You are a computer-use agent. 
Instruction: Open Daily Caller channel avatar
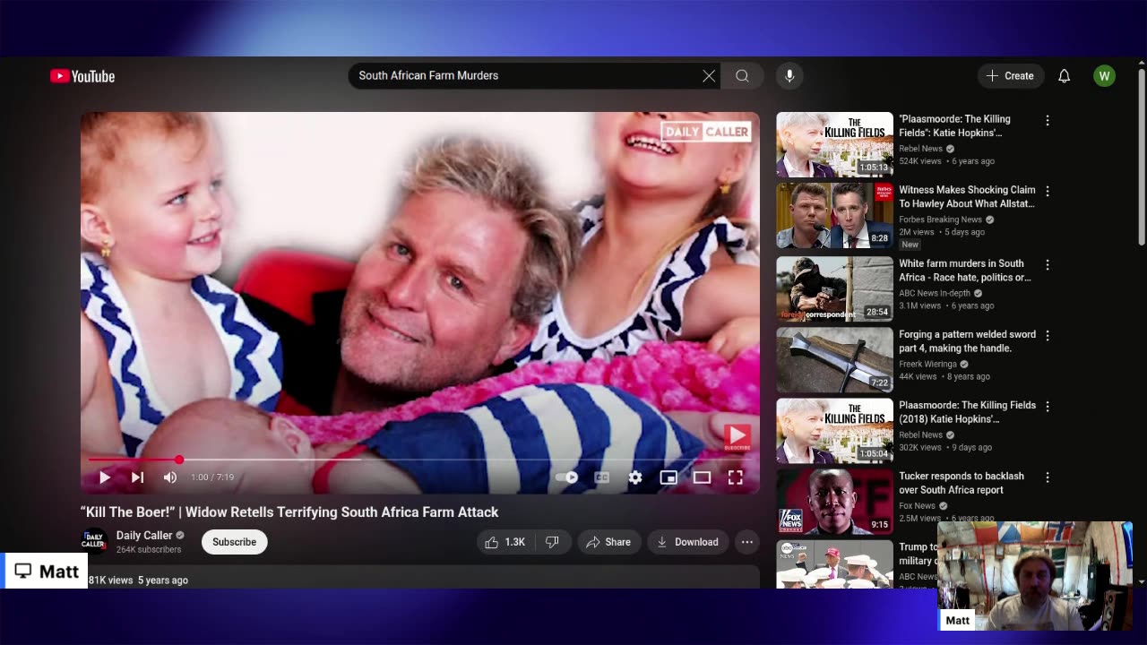pyautogui.click(x=94, y=542)
